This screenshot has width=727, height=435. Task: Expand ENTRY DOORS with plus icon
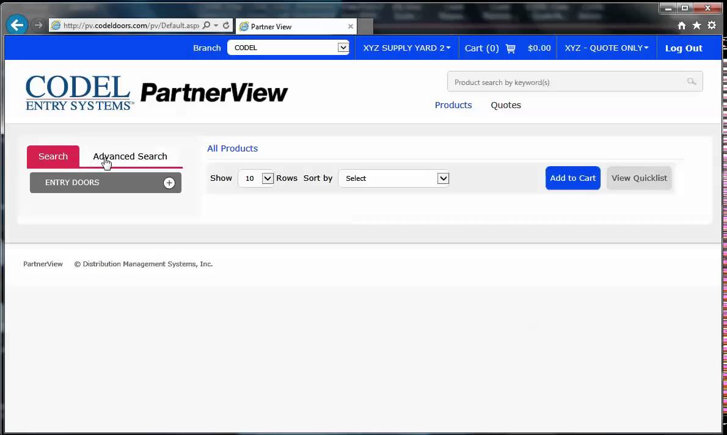point(169,183)
